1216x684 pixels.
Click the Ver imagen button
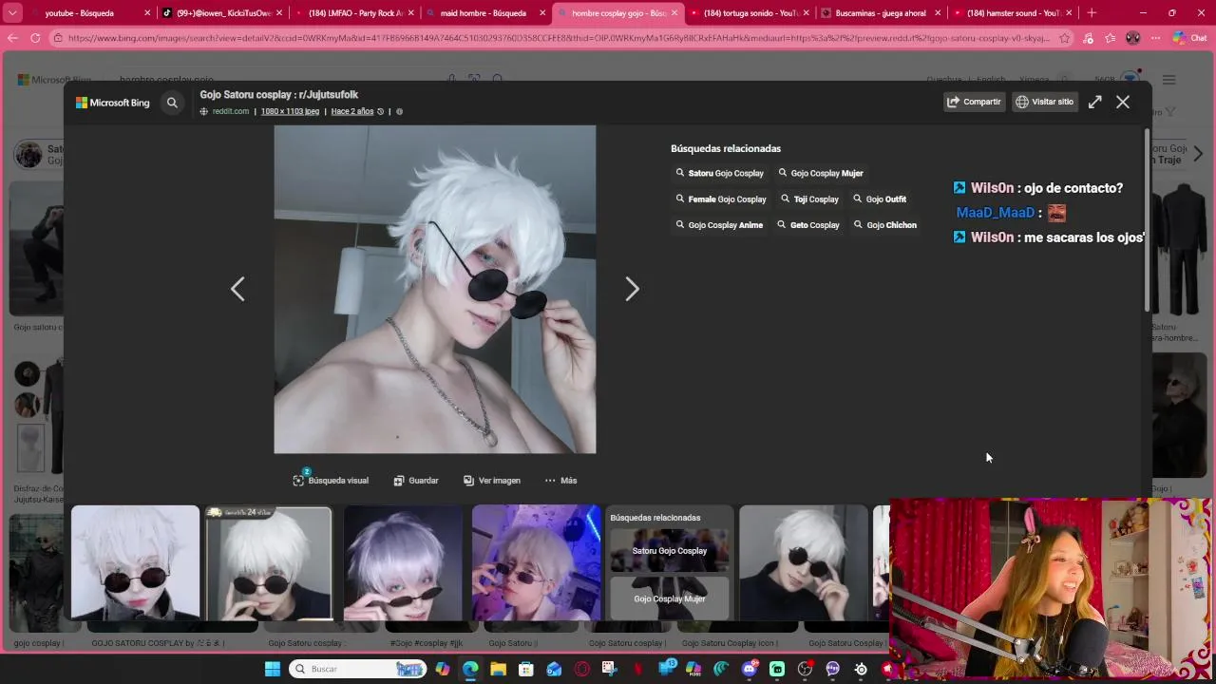pyautogui.click(x=492, y=481)
